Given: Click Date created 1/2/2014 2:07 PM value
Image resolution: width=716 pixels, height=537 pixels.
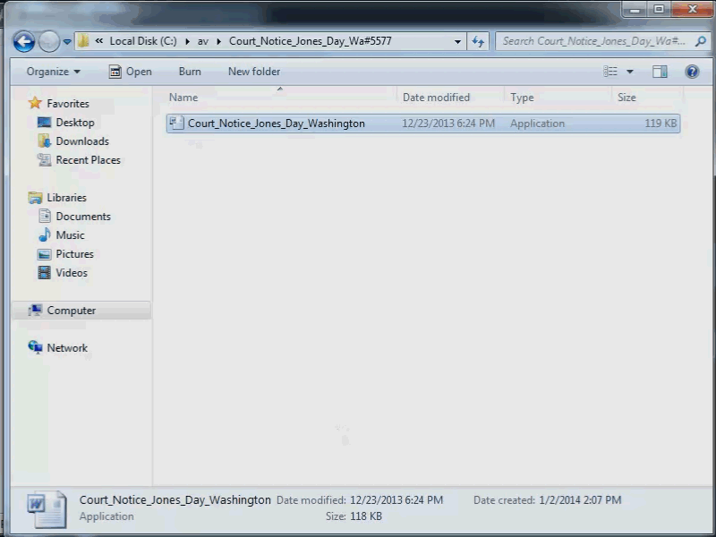Looking at the screenshot, I should click(x=580, y=500).
